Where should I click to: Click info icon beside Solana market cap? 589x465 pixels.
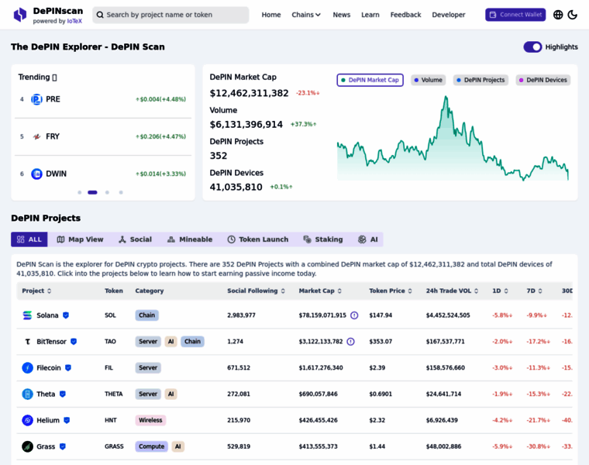pyautogui.click(x=354, y=315)
